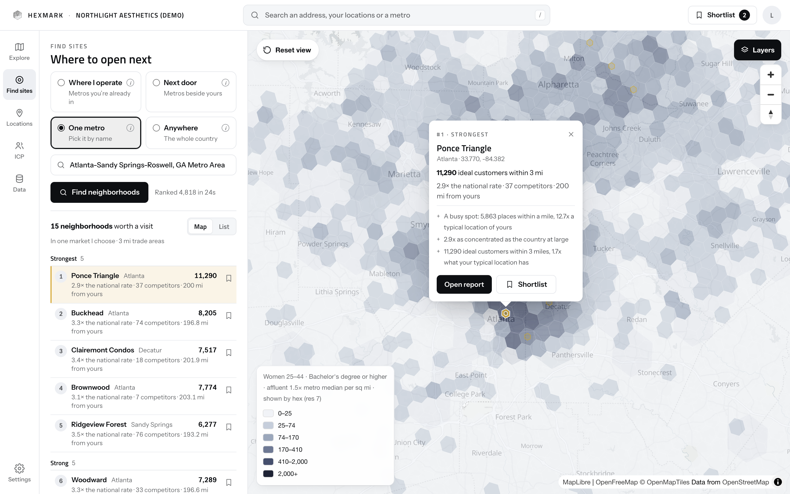Image resolution: width=790 pixels, height=494 pixels.
Task: Bookmark the Ridgeview Forest row
Action: 229,427
